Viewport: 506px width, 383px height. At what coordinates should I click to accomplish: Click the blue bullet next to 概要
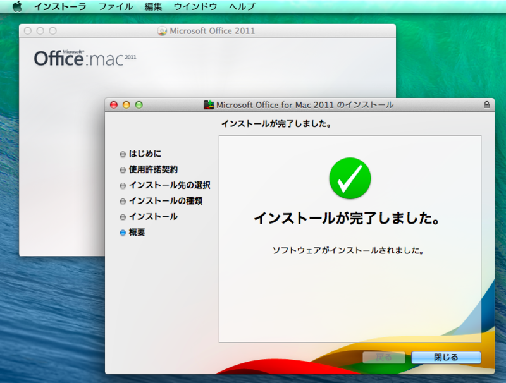123,233
